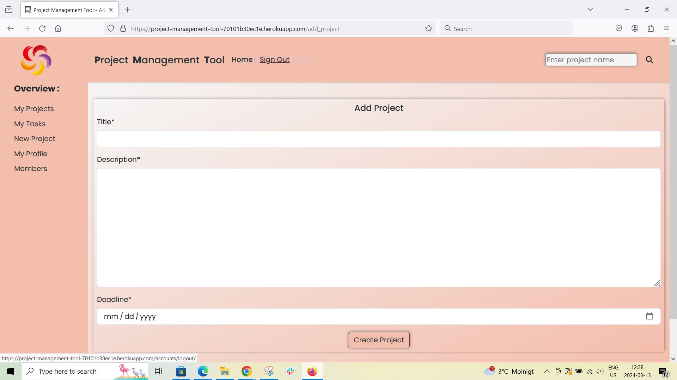
Task: Click the Create Project button
Action: pos(378,340)
